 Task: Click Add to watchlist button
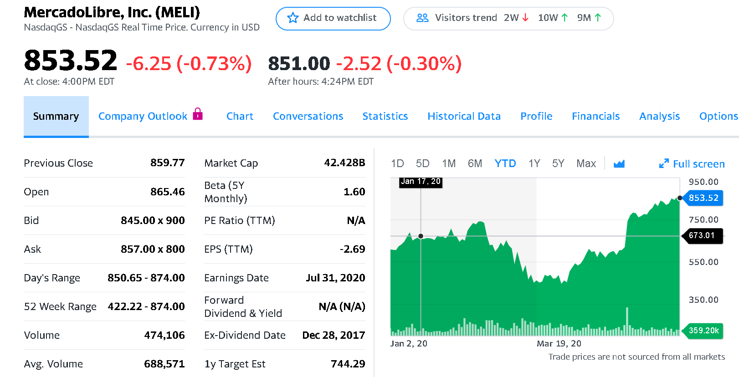click(333, 18)
